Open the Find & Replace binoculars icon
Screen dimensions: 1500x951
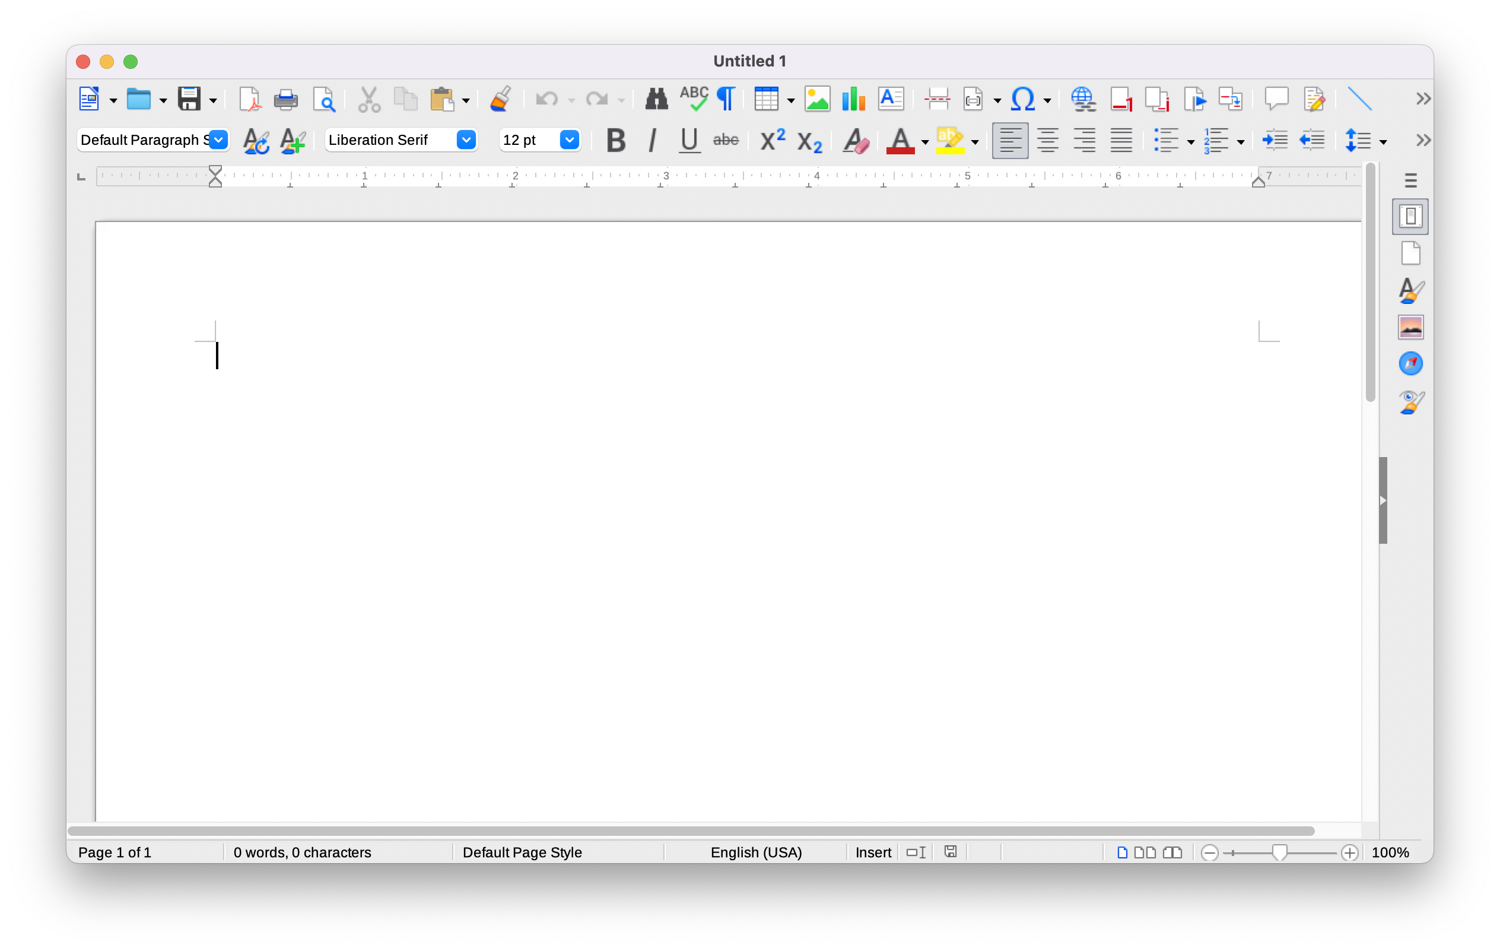[656, 100]
